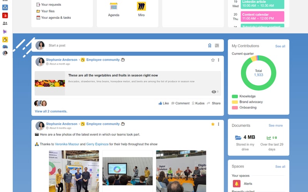
Task: Open the presentation screen photo thumbnail
Action: pyautogui.click(x=127, y=171)
